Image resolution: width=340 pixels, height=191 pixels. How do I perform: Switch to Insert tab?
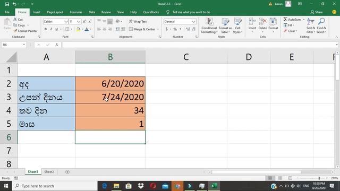[37, 12]
